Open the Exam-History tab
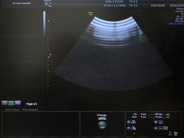Screen dimensions: 184x138 [12, 110]
